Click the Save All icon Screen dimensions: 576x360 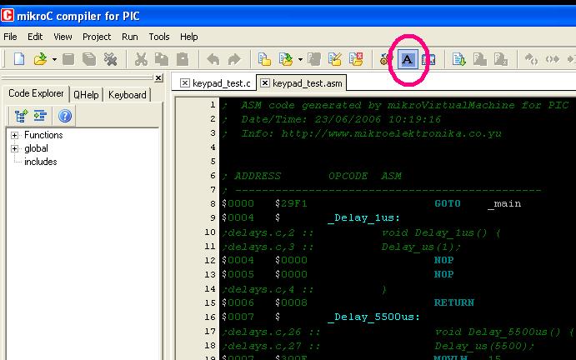coord(89,59)
